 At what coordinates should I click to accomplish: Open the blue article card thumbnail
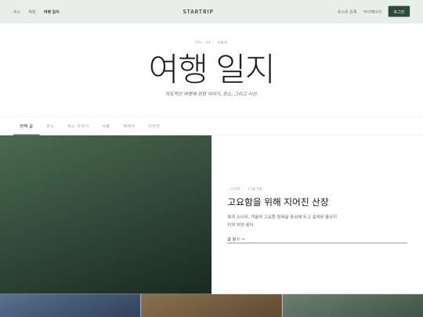(x=70, y=306)
